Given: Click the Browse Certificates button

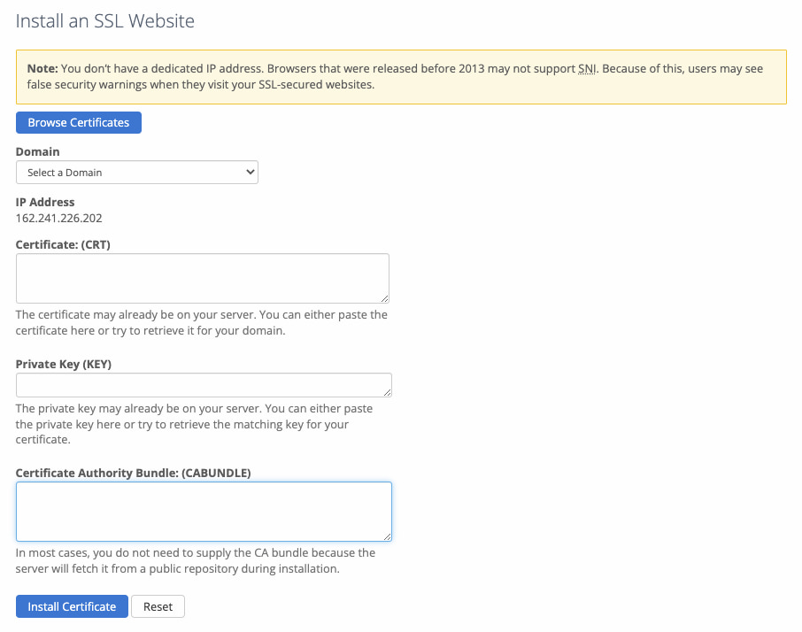Looking at the screenshot, I should [x=78, y=122].
